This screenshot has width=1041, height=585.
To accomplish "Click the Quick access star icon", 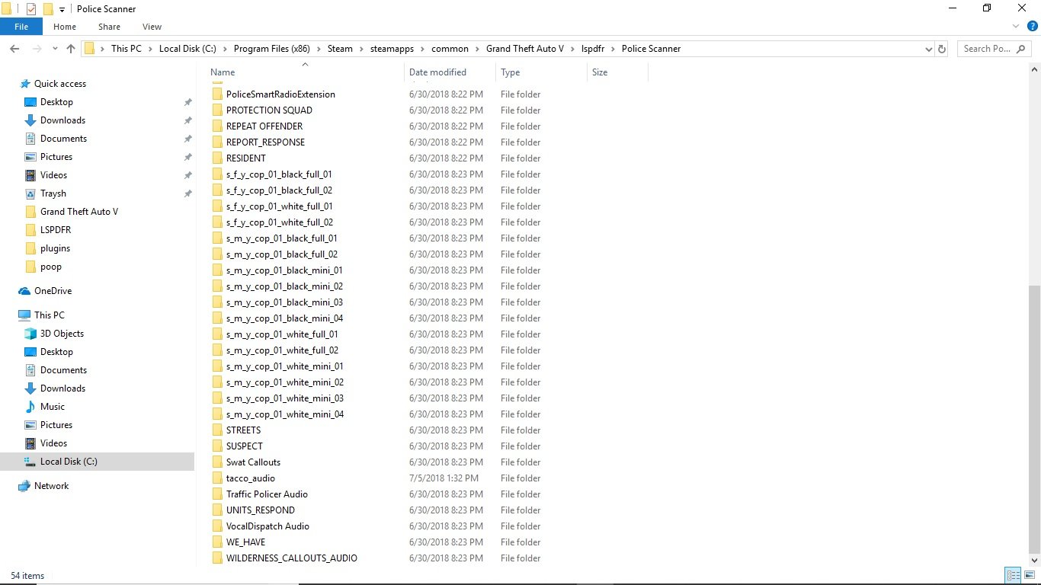I will 25,84.
